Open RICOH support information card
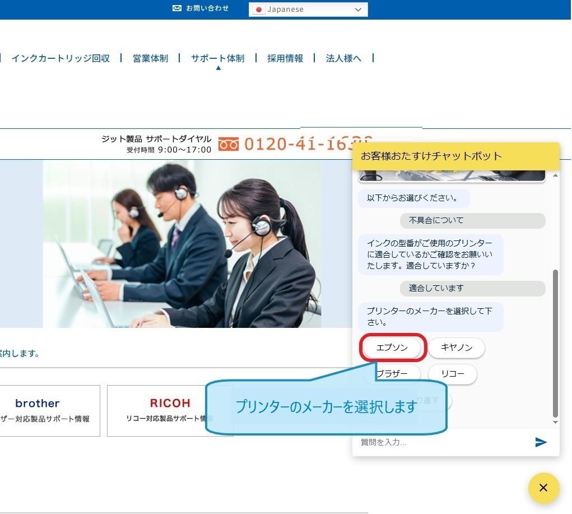Screen dimensions: 572x514 pos(170,410)
